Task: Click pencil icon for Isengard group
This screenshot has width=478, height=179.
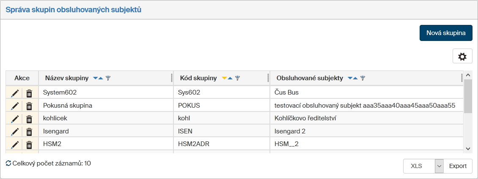Action: pos(15,132)
